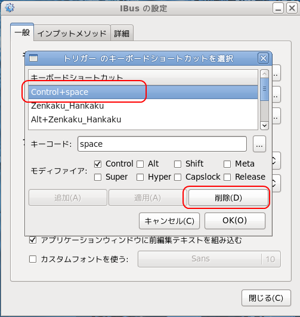Click the キャンセル(C) button
Screen dimensions: 300x317
[x=169, y=221]
